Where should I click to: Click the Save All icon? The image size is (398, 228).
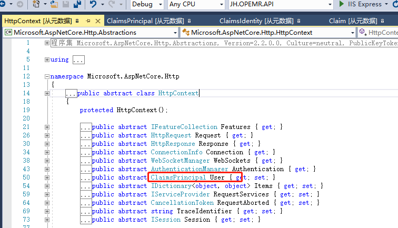[77, 4]
